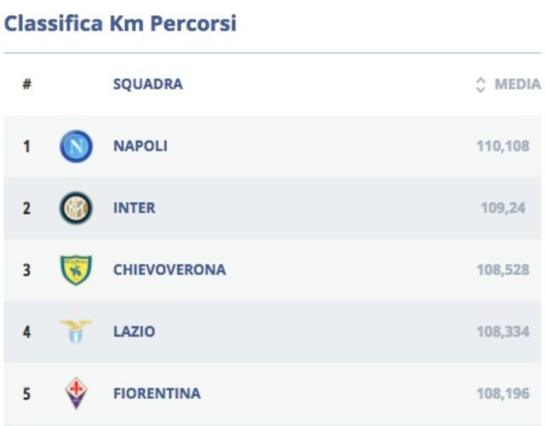The height and width of the screenshot is (426, 545).
Task: Open the INTER team link
Action: [x=134, y=208]
